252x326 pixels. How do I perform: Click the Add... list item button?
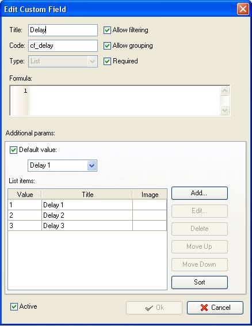(200, 193)
